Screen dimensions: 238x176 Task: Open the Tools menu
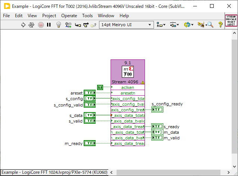(87, 16)
